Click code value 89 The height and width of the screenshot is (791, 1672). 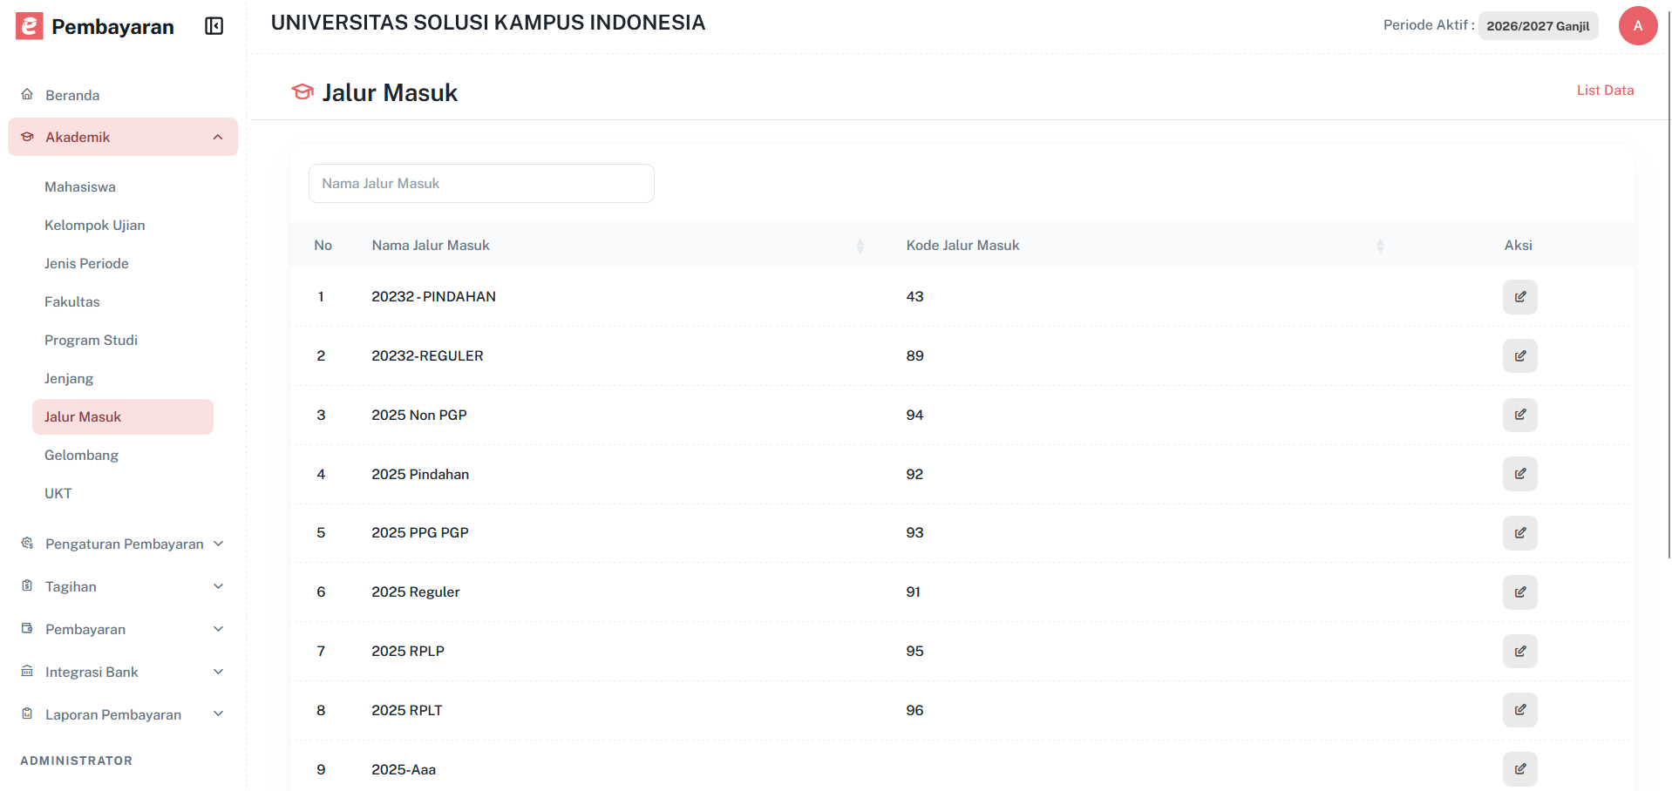914,356
